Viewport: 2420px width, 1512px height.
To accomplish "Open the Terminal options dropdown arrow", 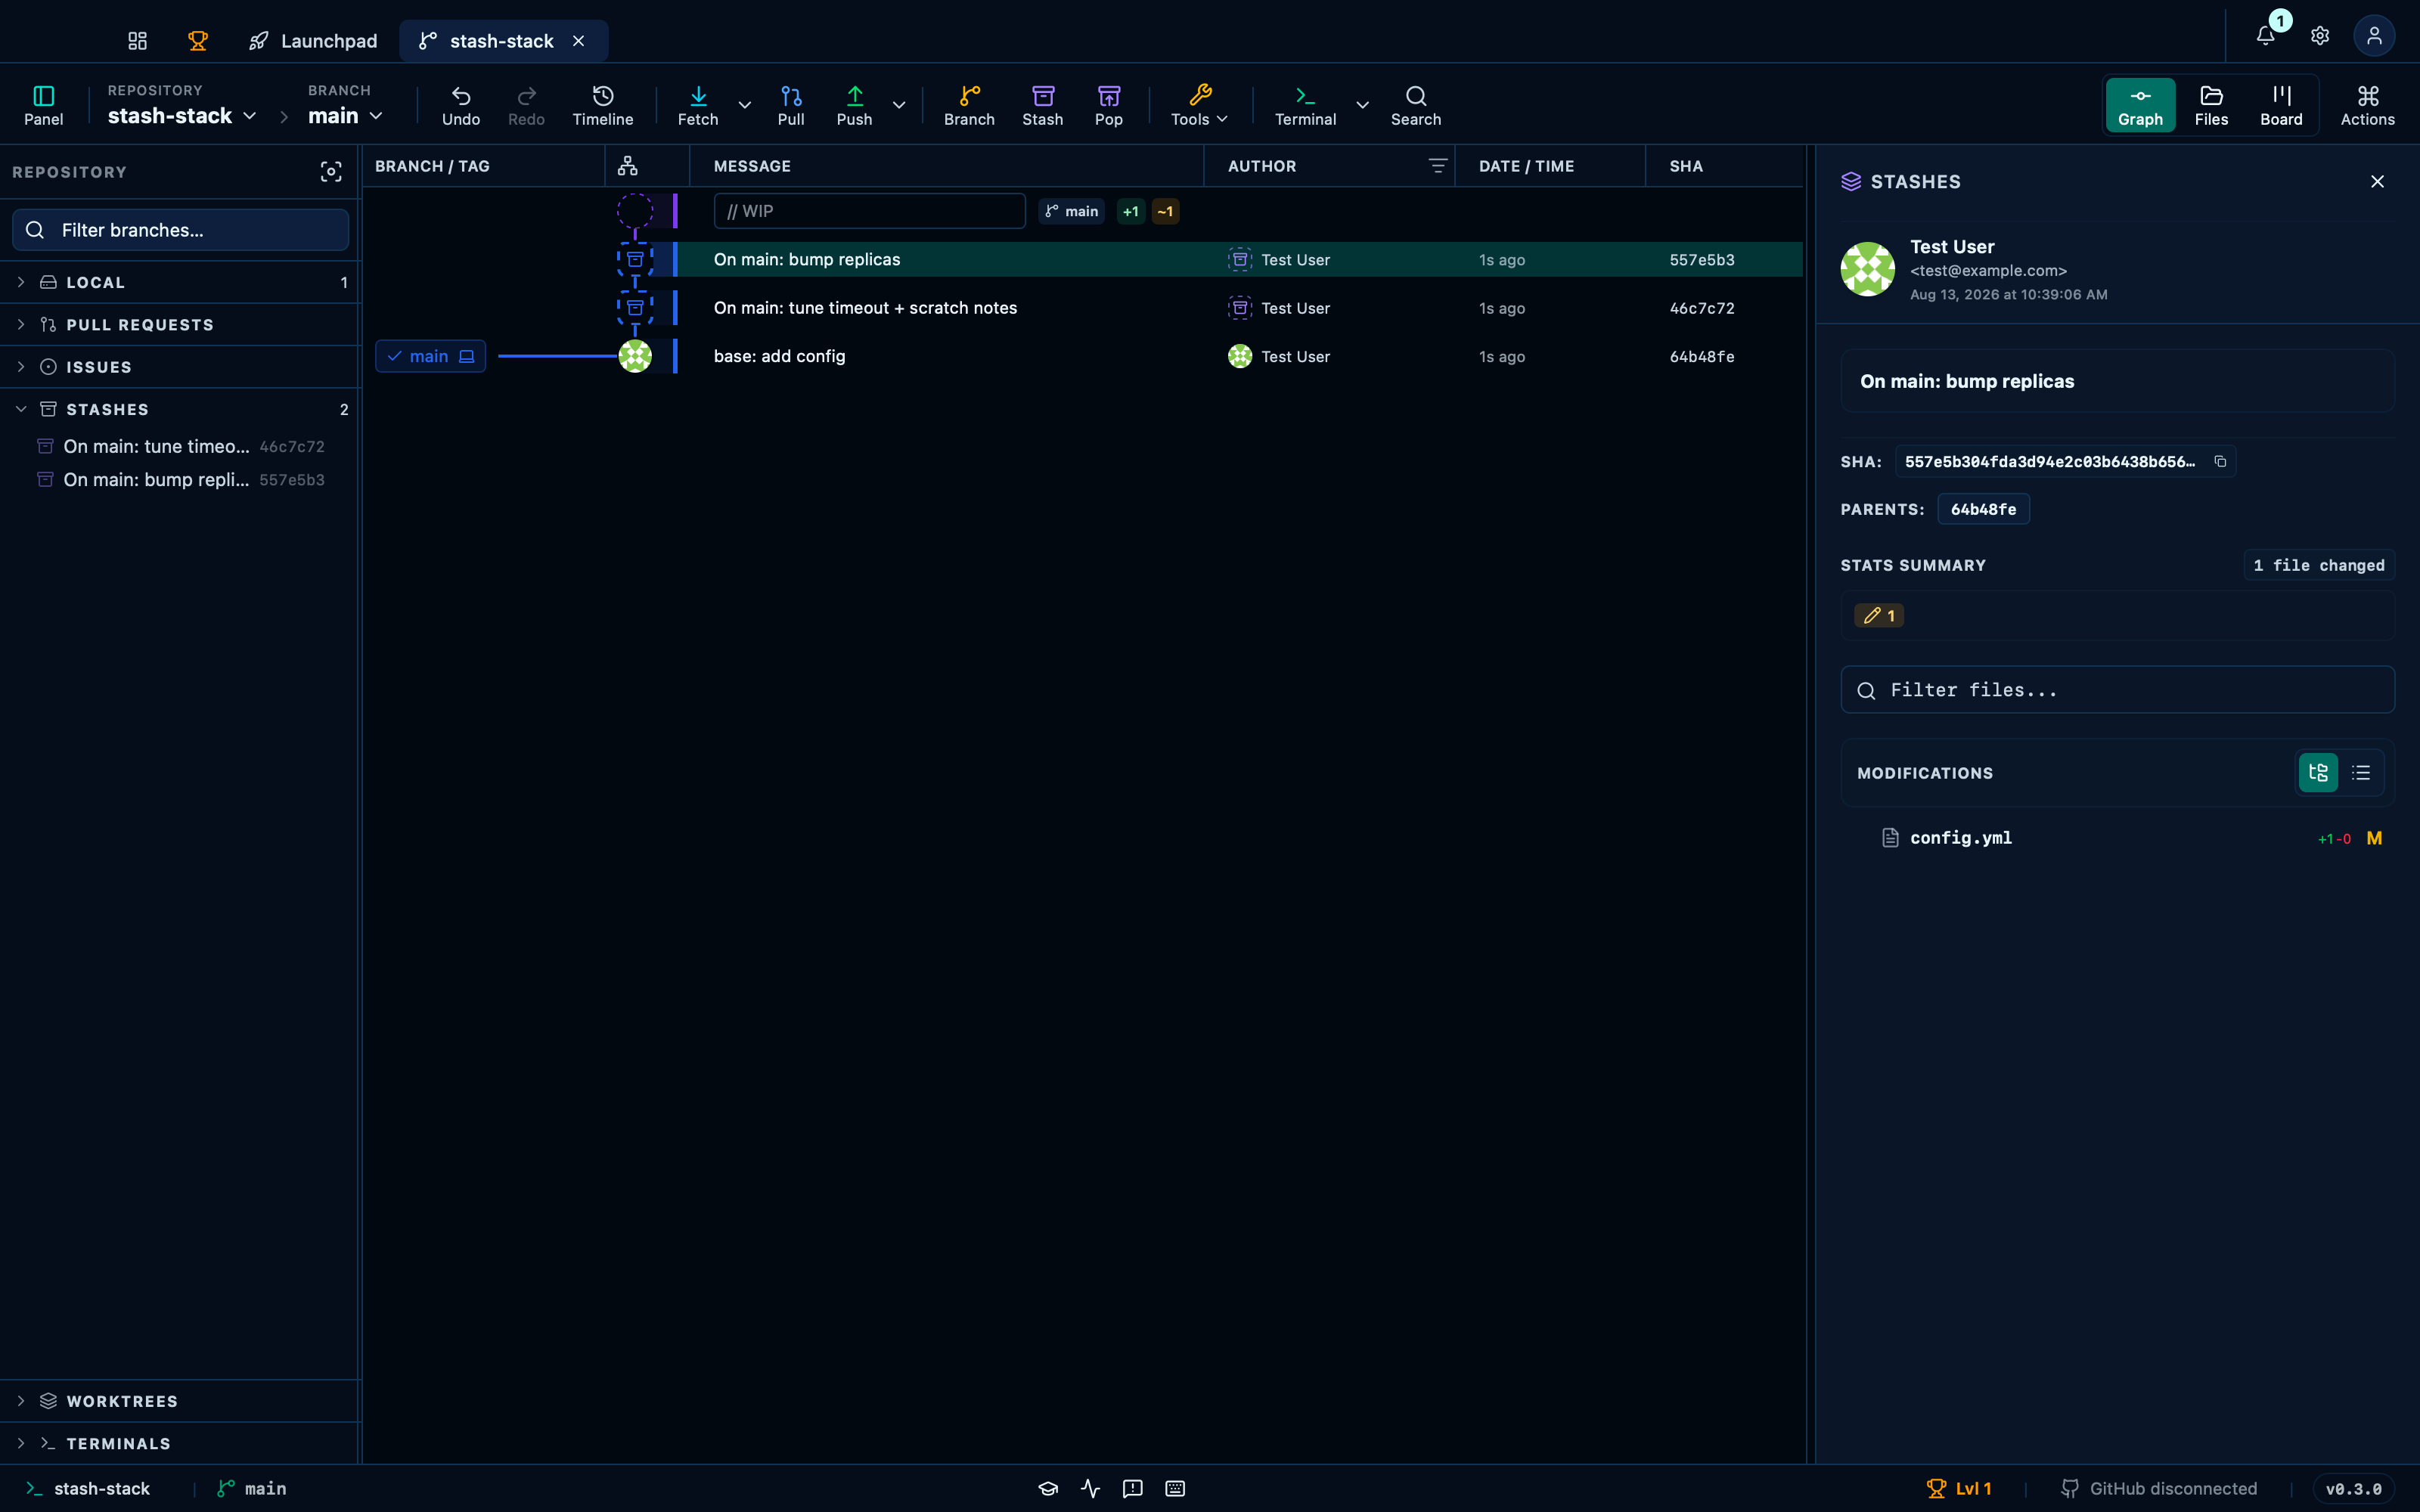I will pyautogui.click(x=1362, y=105).
